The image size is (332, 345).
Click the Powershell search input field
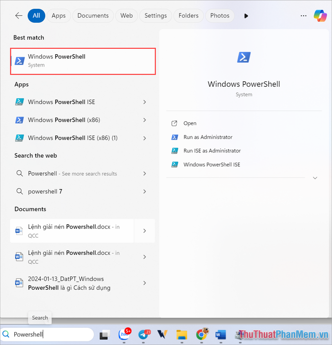(x=47, y=335)
